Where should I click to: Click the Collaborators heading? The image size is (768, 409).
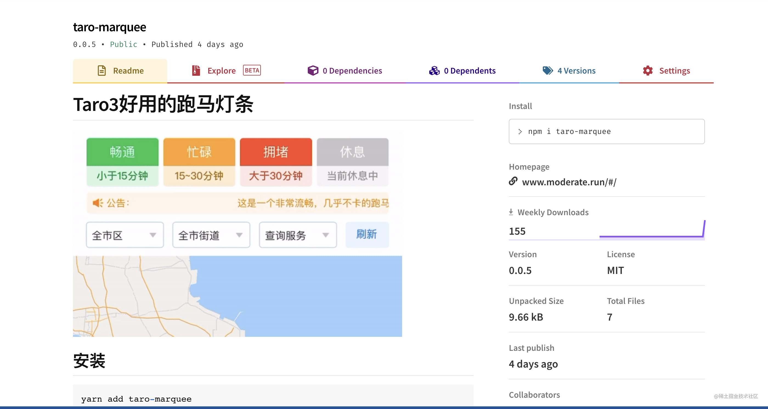pyautogui.click(x=534, y=395)
